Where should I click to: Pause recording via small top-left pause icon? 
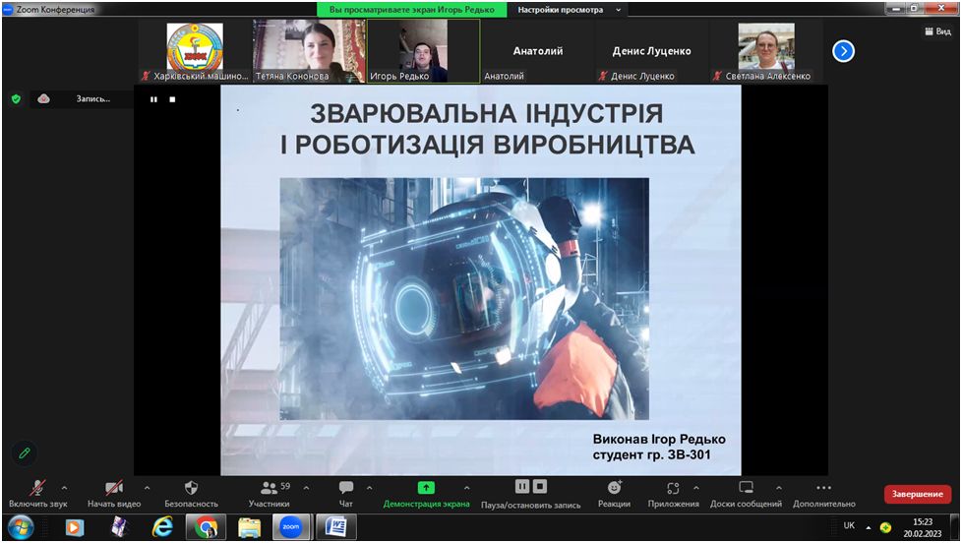(153, 99)
